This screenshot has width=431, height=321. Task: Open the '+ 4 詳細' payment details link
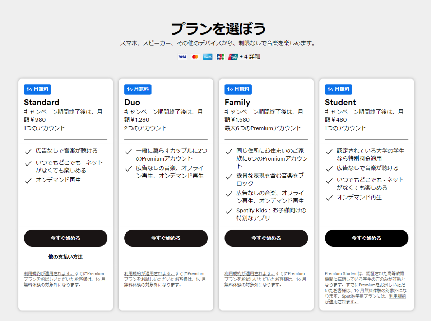click(x=250, y=56)
